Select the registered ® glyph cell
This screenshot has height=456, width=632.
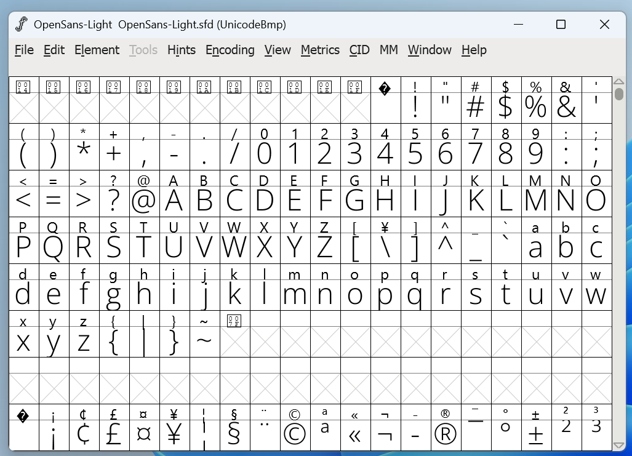[x=446, y=434]
